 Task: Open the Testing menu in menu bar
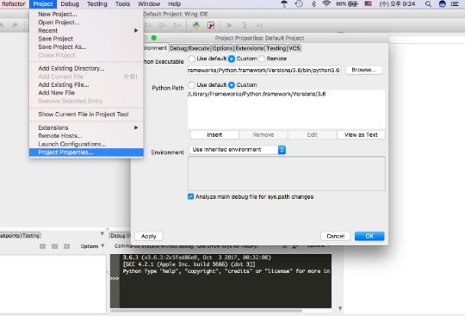97,4
